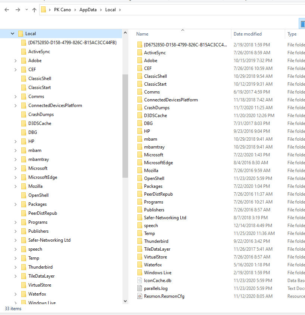The width and height of the screenshot is (305, 315).
Task: Select Safer-Networking Ltd in the tree
Action: [49, 240]
